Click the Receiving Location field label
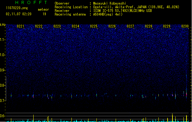This screenshot has height=122, width=192. [x=71, y=7]
